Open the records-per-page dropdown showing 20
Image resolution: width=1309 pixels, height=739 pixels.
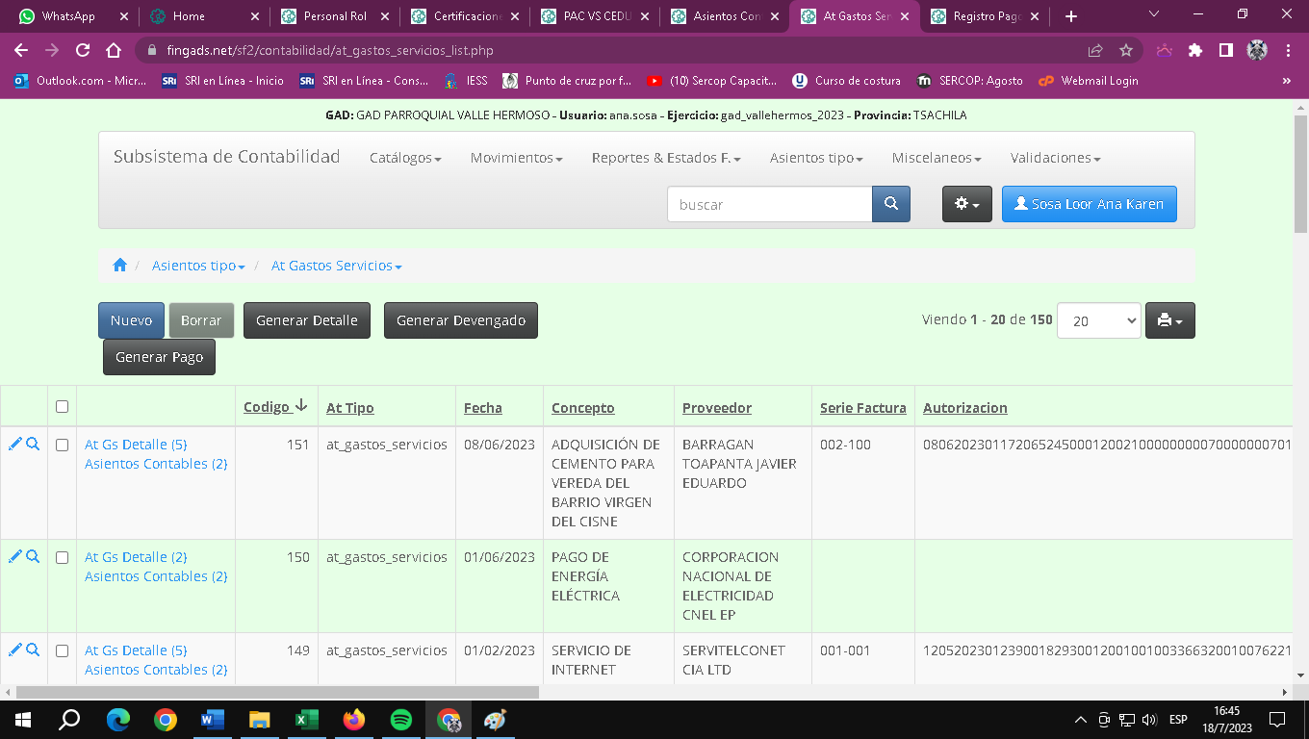[1098, 321]
